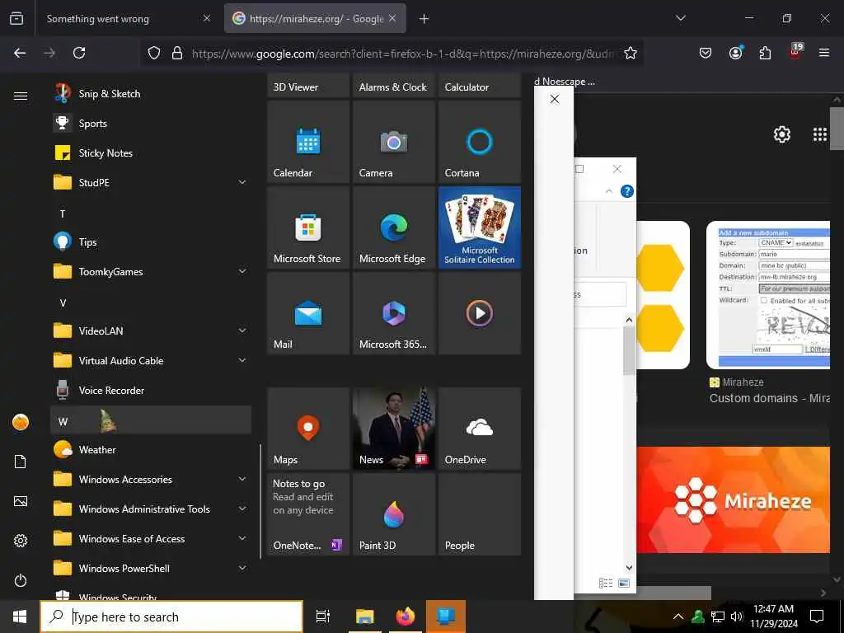This screenshot has height=633, width=844.
Task: Click the W letter header
Action: [x=151, y=420]
